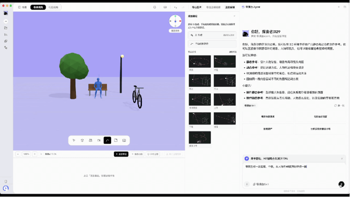Play the timeline with the play triangle

click(41, 154)
